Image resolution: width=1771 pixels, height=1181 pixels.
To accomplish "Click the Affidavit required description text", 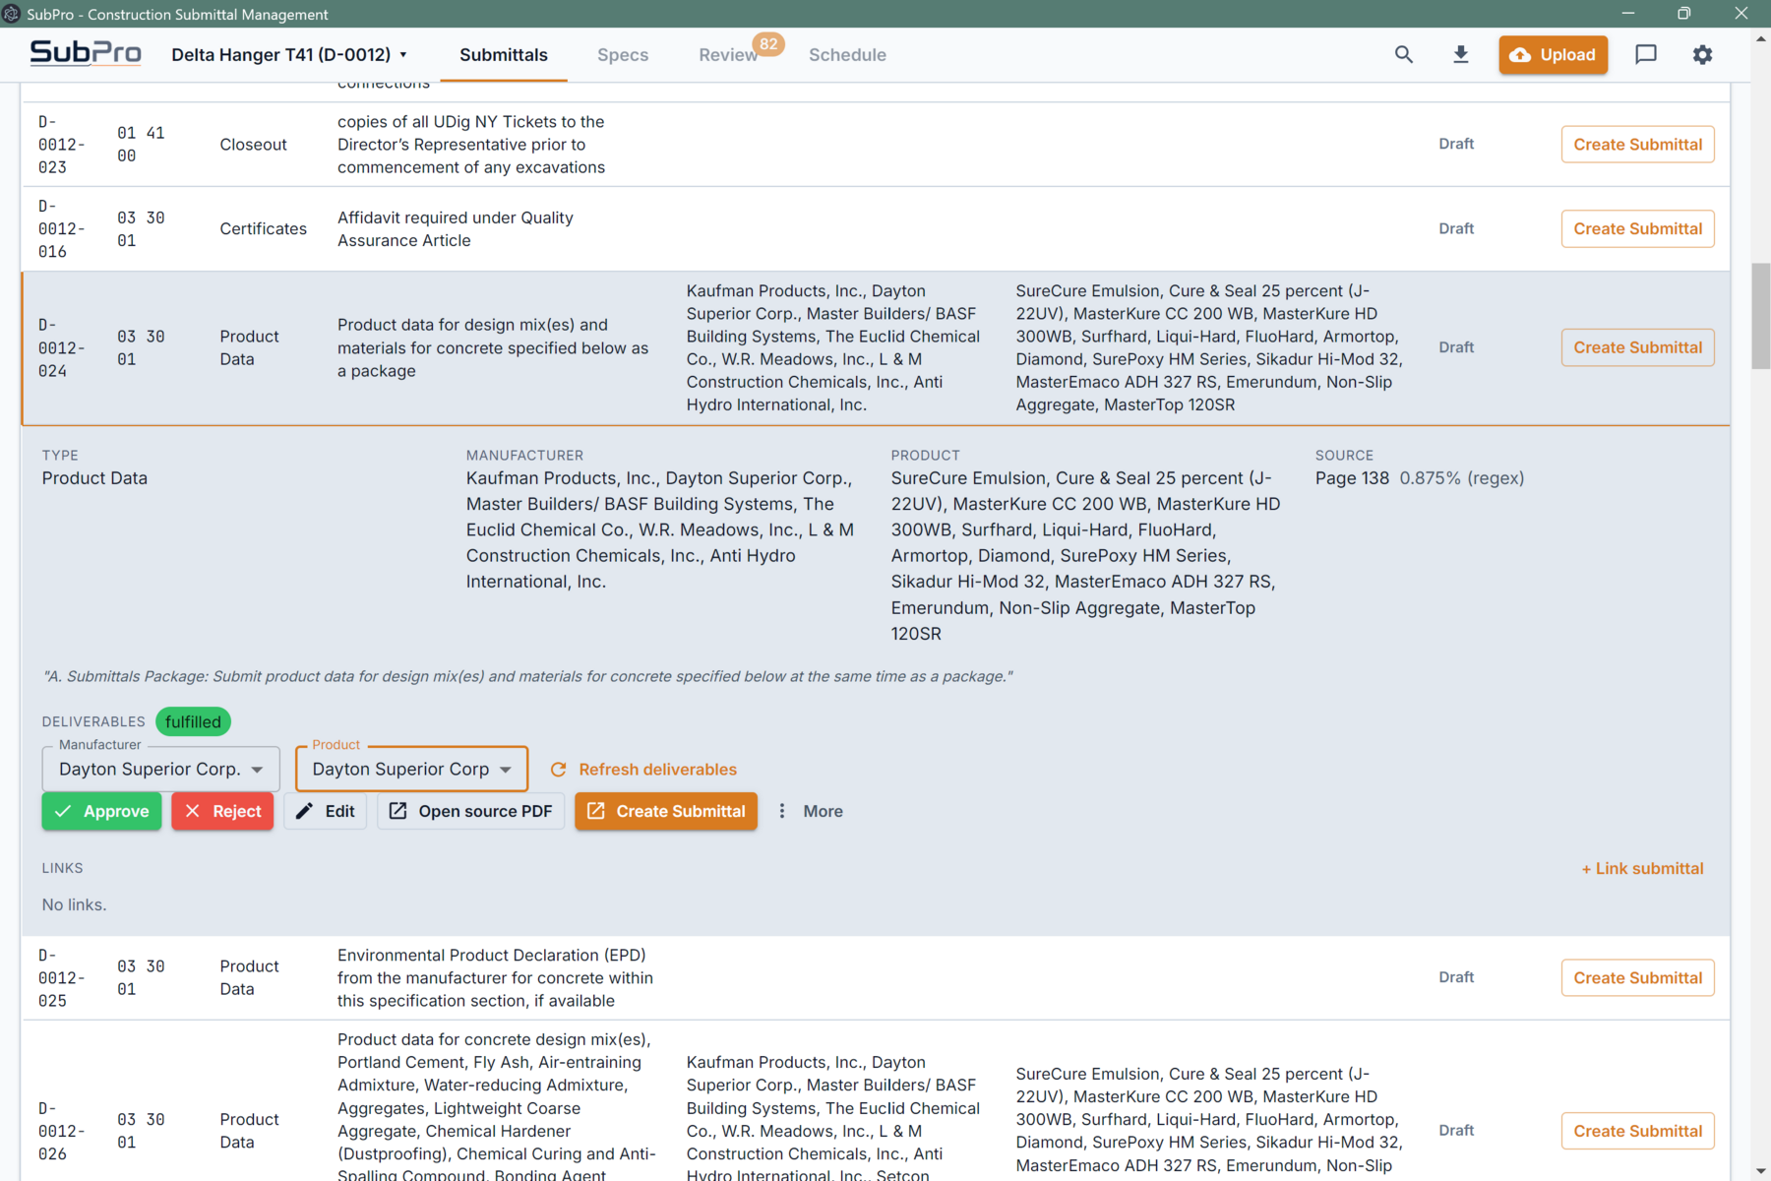I will (456, 228).
